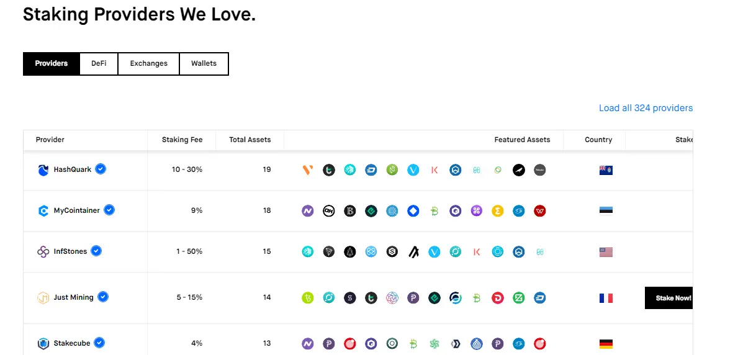The width and height of the screenshot is (738, 355).
Task: Click the black S icon in InfStones row
Action: (x=392, y=252)
